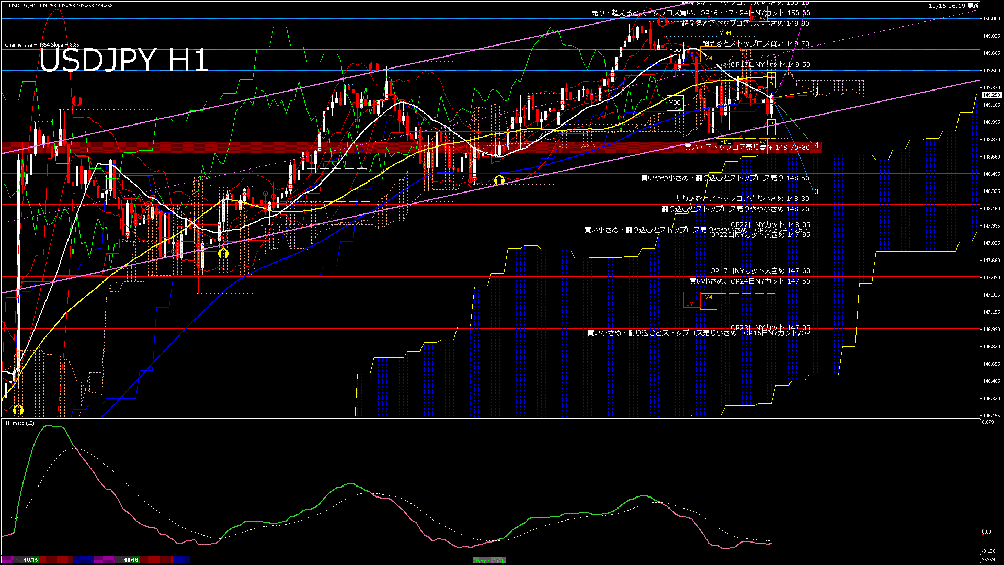
Task: Click the OP22日NYカット 148.05 label
Action: click(770, 225)
